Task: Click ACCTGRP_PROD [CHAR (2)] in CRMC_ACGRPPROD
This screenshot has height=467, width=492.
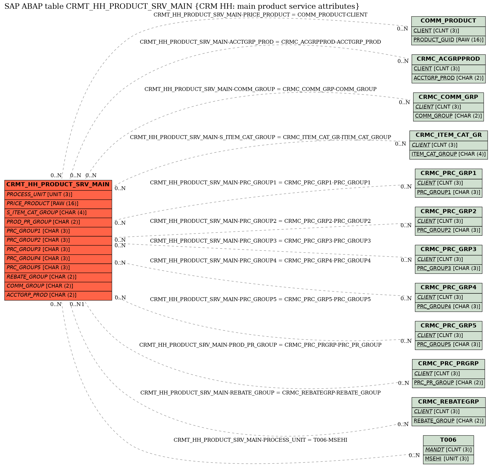Action: coord(448,78)
